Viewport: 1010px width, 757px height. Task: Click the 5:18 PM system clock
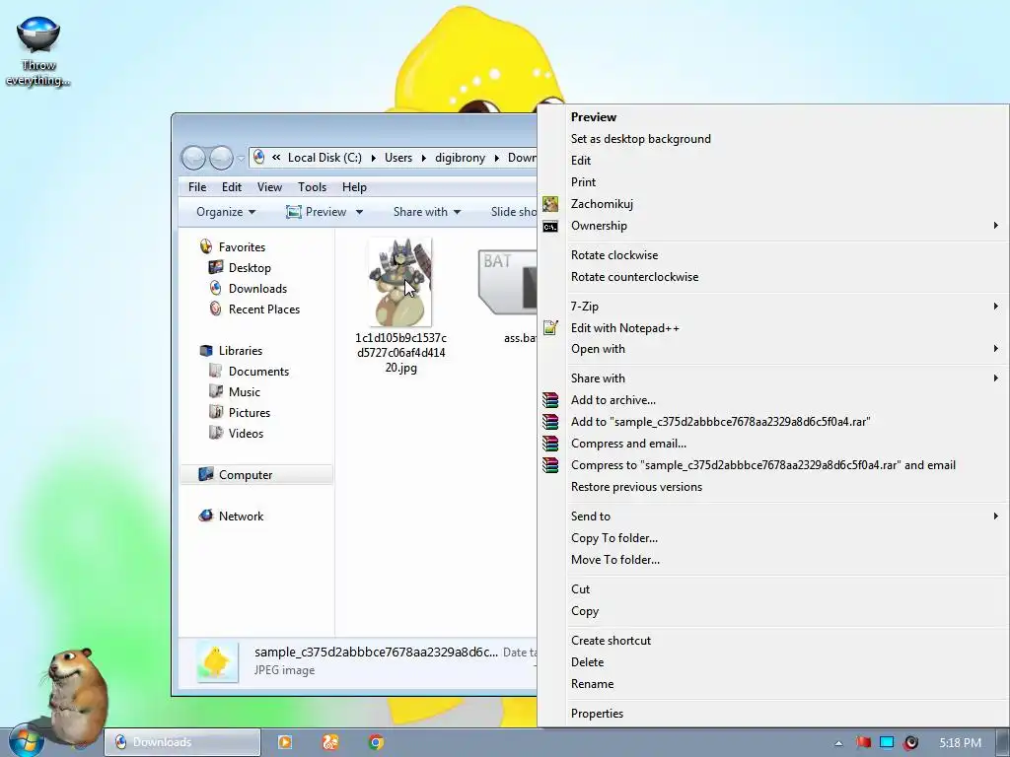(x=960, y=743)
